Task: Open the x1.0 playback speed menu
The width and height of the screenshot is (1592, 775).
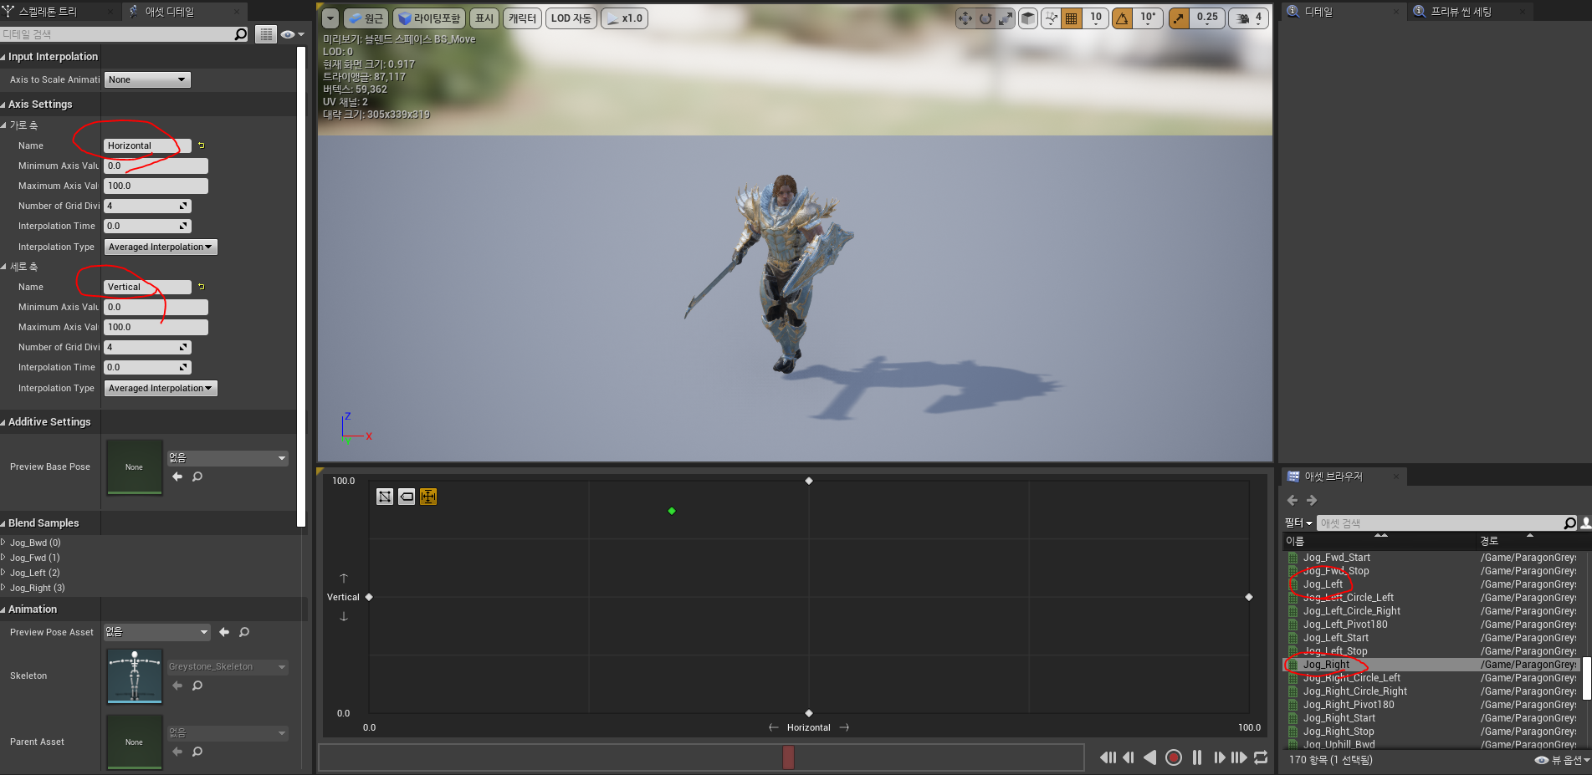Action: [x=625, y=18]
